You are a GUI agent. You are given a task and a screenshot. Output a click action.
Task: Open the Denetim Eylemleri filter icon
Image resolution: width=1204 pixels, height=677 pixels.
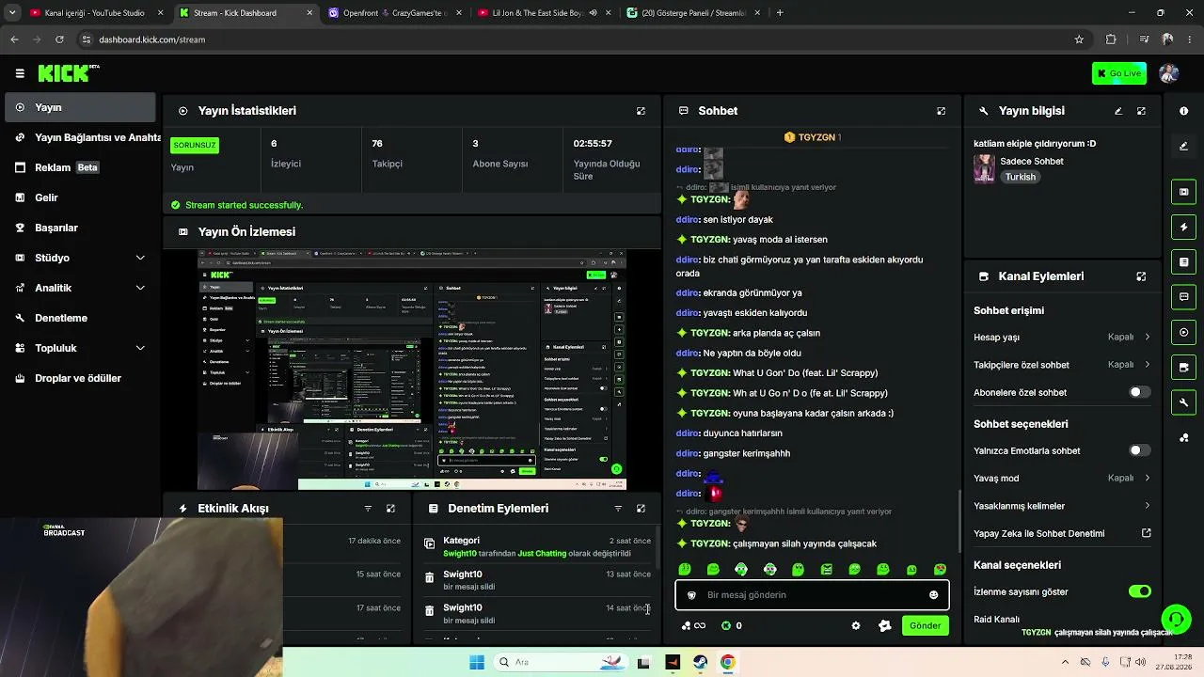point(618,509)
